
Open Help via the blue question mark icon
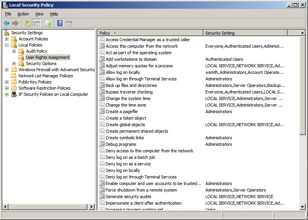pos(60,23)
